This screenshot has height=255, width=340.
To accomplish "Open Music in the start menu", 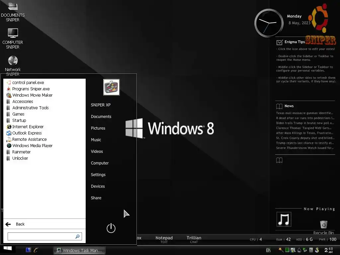I will click(x=96, y=140).
